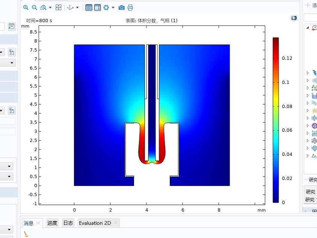
Task: Click the aperture-shaped refresh icon
Action: coord(106,8)
